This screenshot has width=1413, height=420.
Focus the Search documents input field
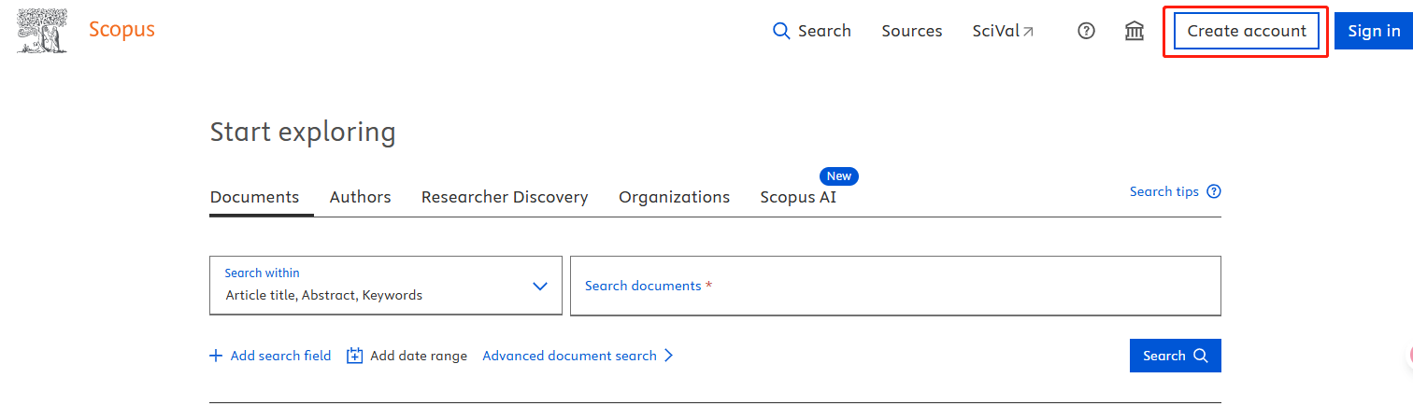895,286
